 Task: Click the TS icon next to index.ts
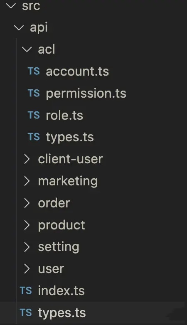(x=26, y=291)
